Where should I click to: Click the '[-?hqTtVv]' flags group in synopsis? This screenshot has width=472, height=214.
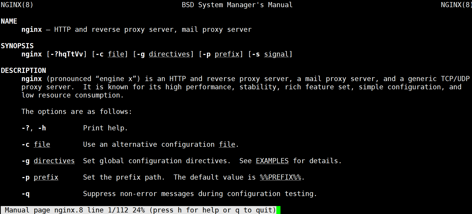click(67, 54)
